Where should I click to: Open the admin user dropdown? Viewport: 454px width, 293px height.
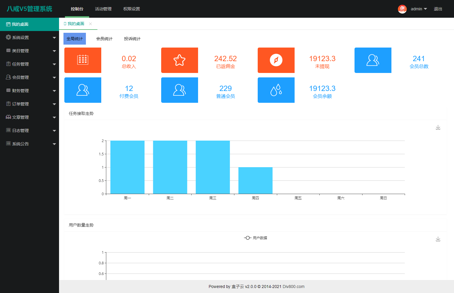coord(419,9)
